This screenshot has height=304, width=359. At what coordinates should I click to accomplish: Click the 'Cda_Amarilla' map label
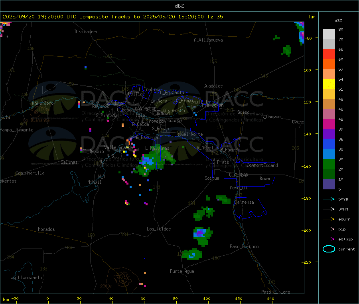pos(30,173)
